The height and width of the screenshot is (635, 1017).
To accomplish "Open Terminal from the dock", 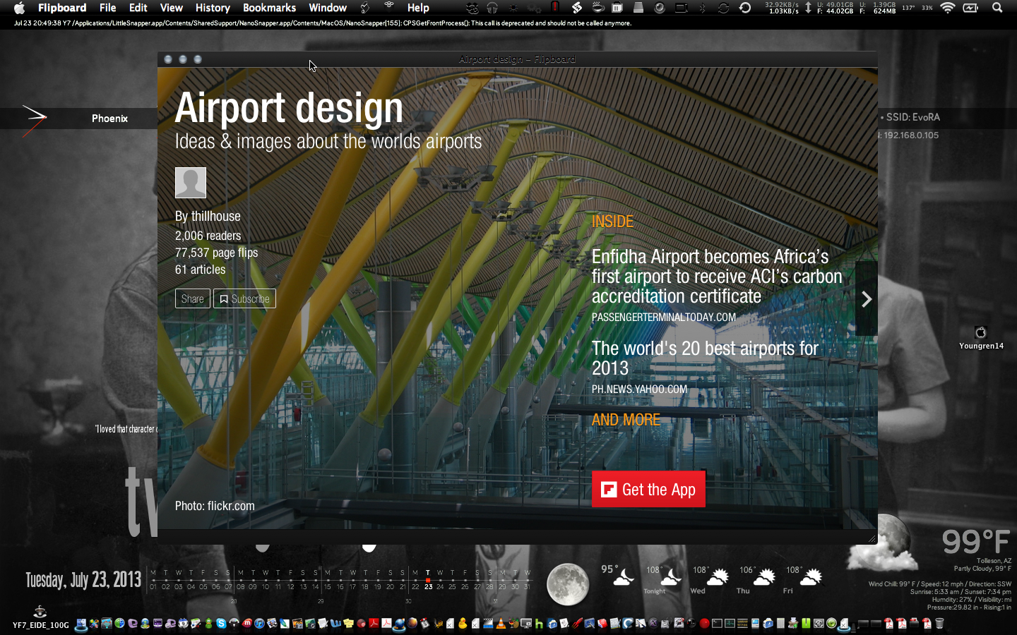I will point(717,624).
